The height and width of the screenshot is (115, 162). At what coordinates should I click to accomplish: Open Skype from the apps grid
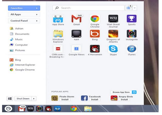point(113,49)
